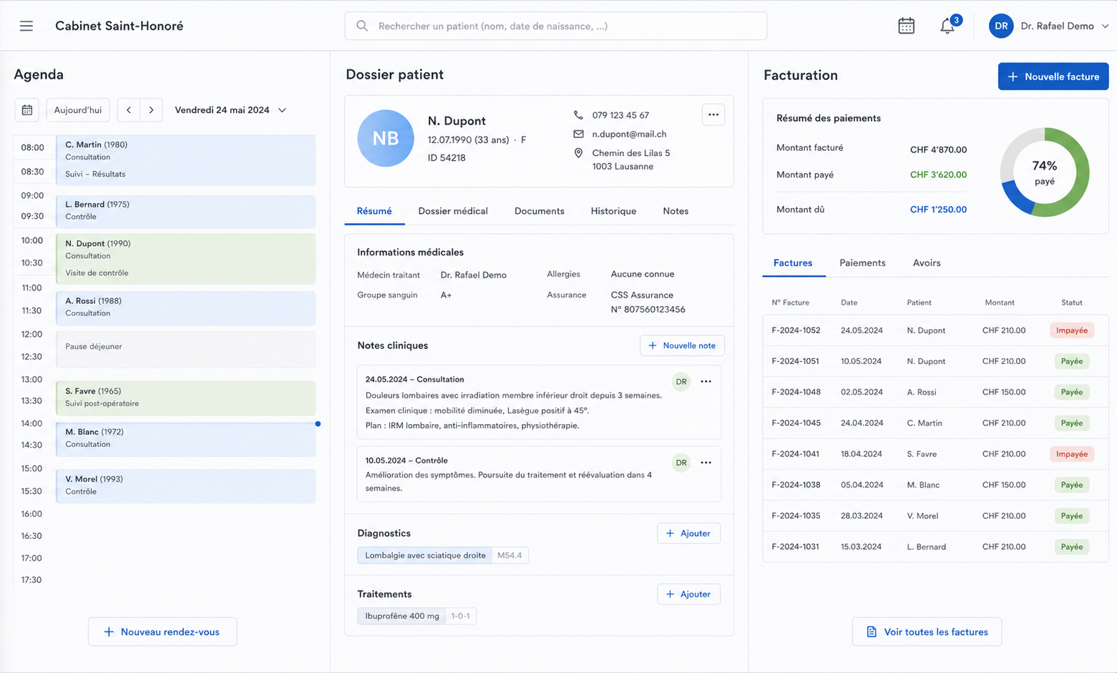Click the Nouvelle facture button
This screenshot has width=1117, height=673.
point(1053,77)
